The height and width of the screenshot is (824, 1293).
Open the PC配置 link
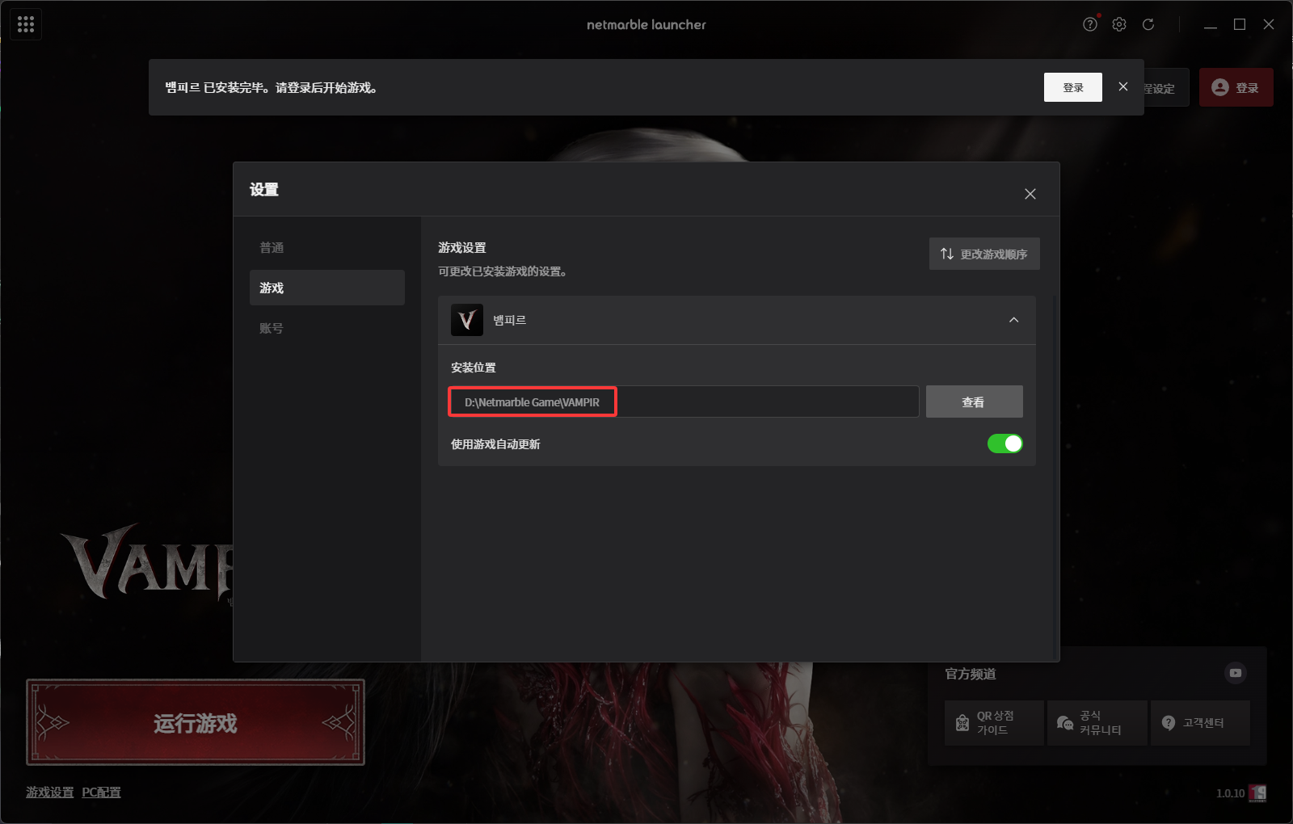click(101, 792)
